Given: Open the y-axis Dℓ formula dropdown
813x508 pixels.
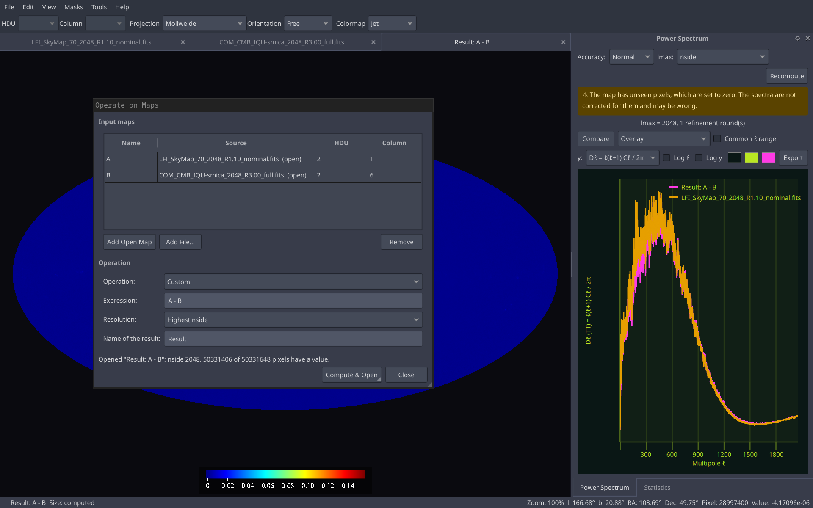Looking at the screenshot, I should click(x=622, y=158).
